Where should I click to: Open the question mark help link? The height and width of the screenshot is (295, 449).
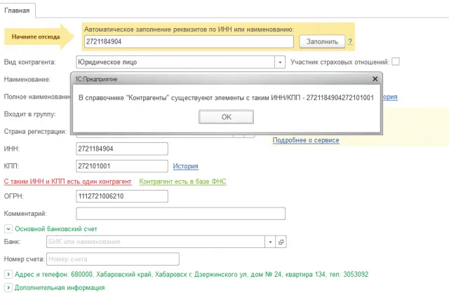click(350, 41)
